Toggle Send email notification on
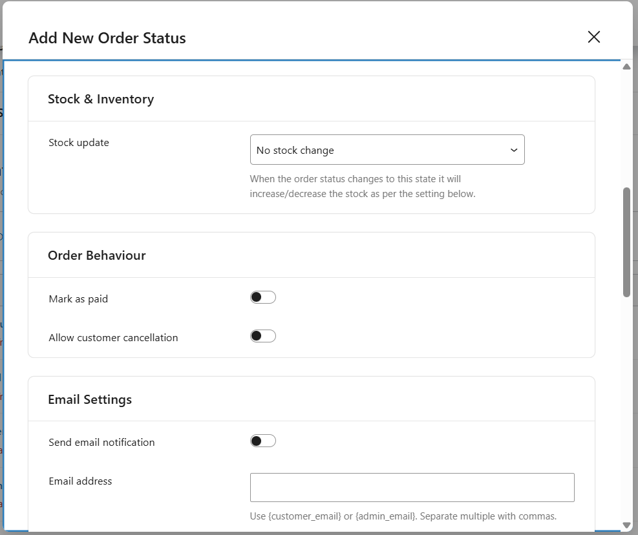The width and height of the screenshot is (638, 535). [x=263, y=441]
